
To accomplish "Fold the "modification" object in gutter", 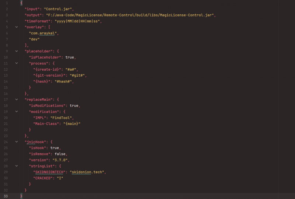I will click(x=16, y=111).
